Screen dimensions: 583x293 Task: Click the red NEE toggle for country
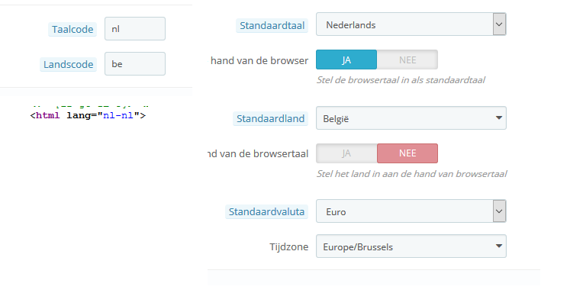pos(407,153)
